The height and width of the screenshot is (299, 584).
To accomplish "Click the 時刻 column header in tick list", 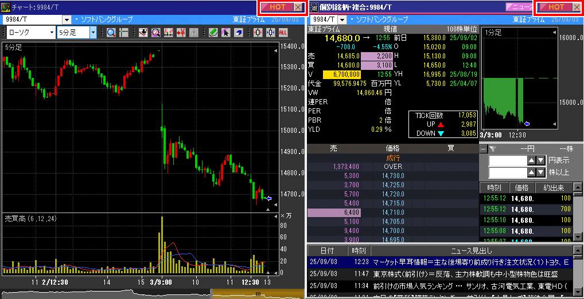I will point(493,188).
